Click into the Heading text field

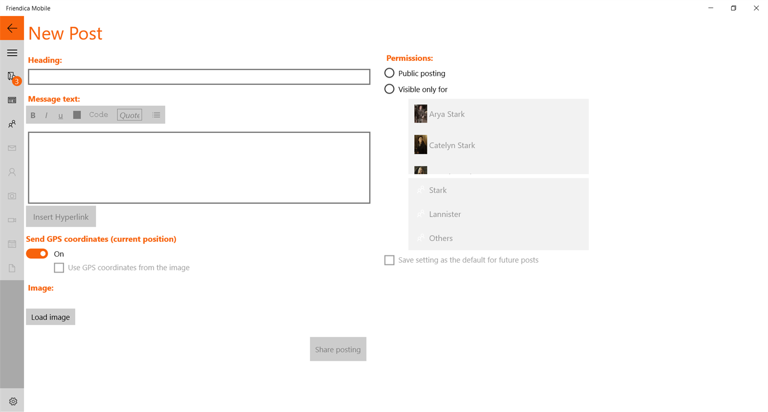[x=199, y=77]
